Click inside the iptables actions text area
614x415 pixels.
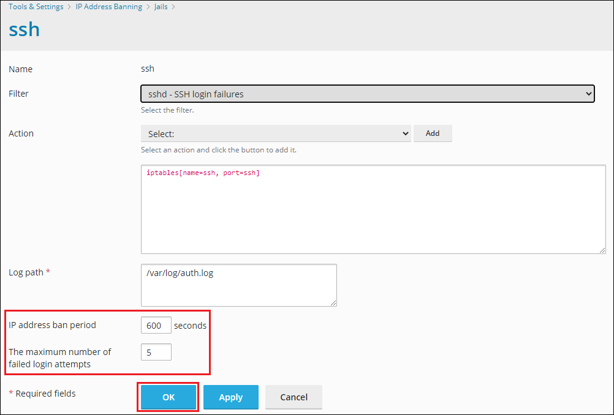coord(373,209)
